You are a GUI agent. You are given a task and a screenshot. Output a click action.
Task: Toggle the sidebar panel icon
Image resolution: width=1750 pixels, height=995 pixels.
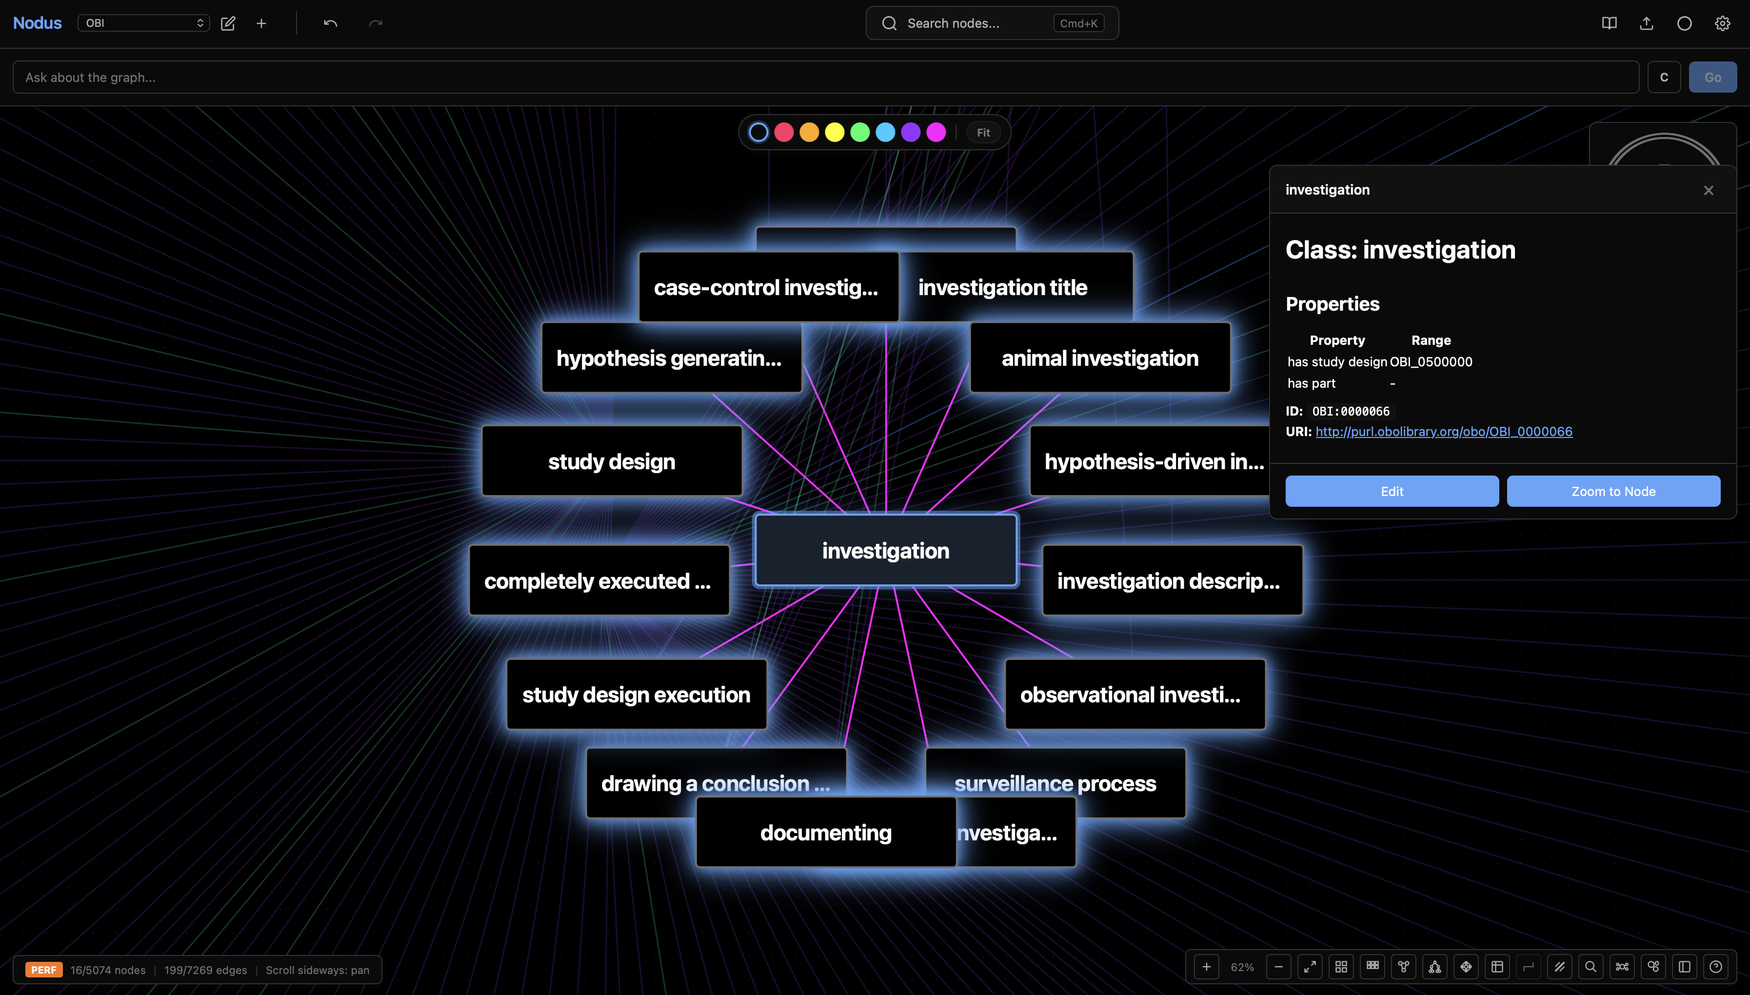pos(1685,967)
